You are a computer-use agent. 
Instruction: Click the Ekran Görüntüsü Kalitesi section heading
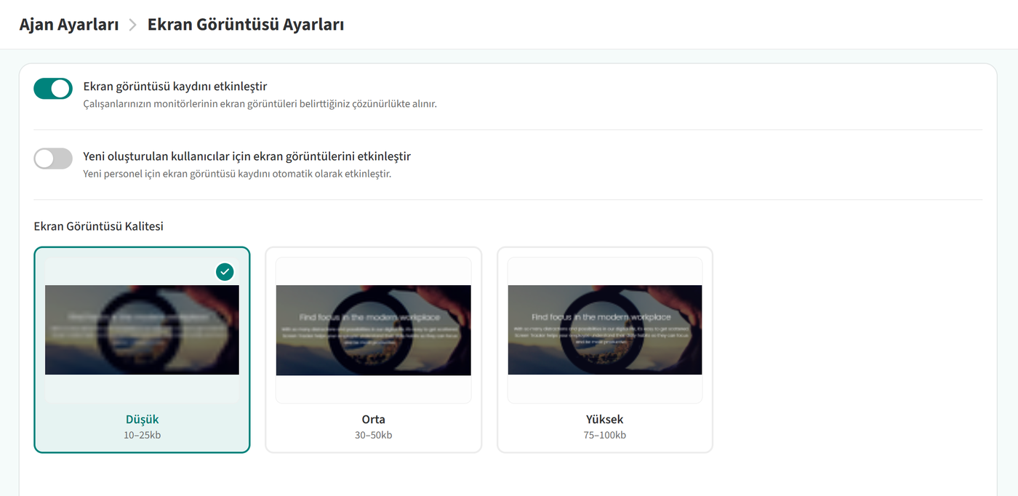(99, 226)
